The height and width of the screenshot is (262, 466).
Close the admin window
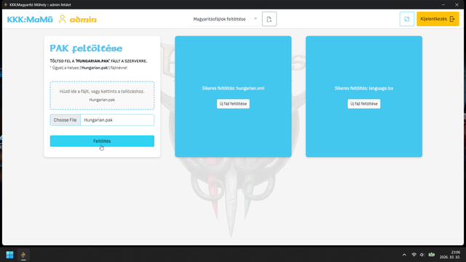coord(457,5)
